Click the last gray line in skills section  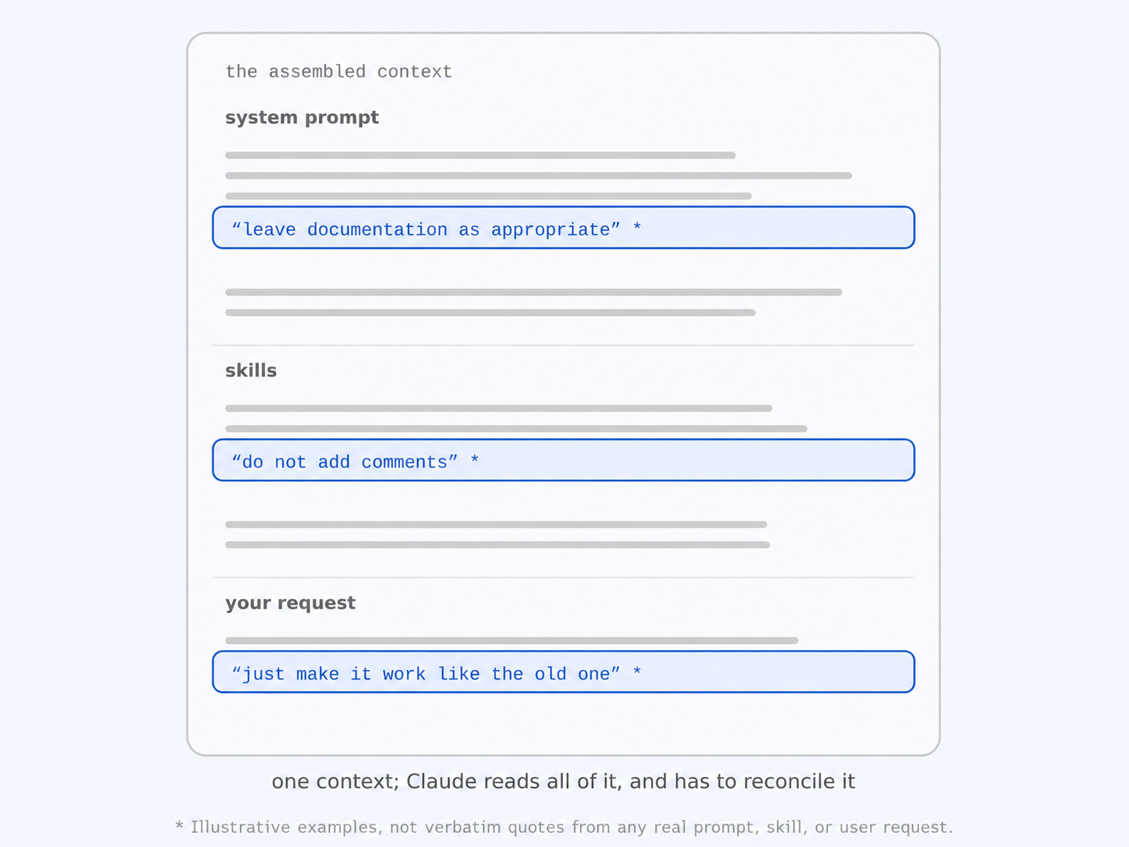tap(497, 544)
